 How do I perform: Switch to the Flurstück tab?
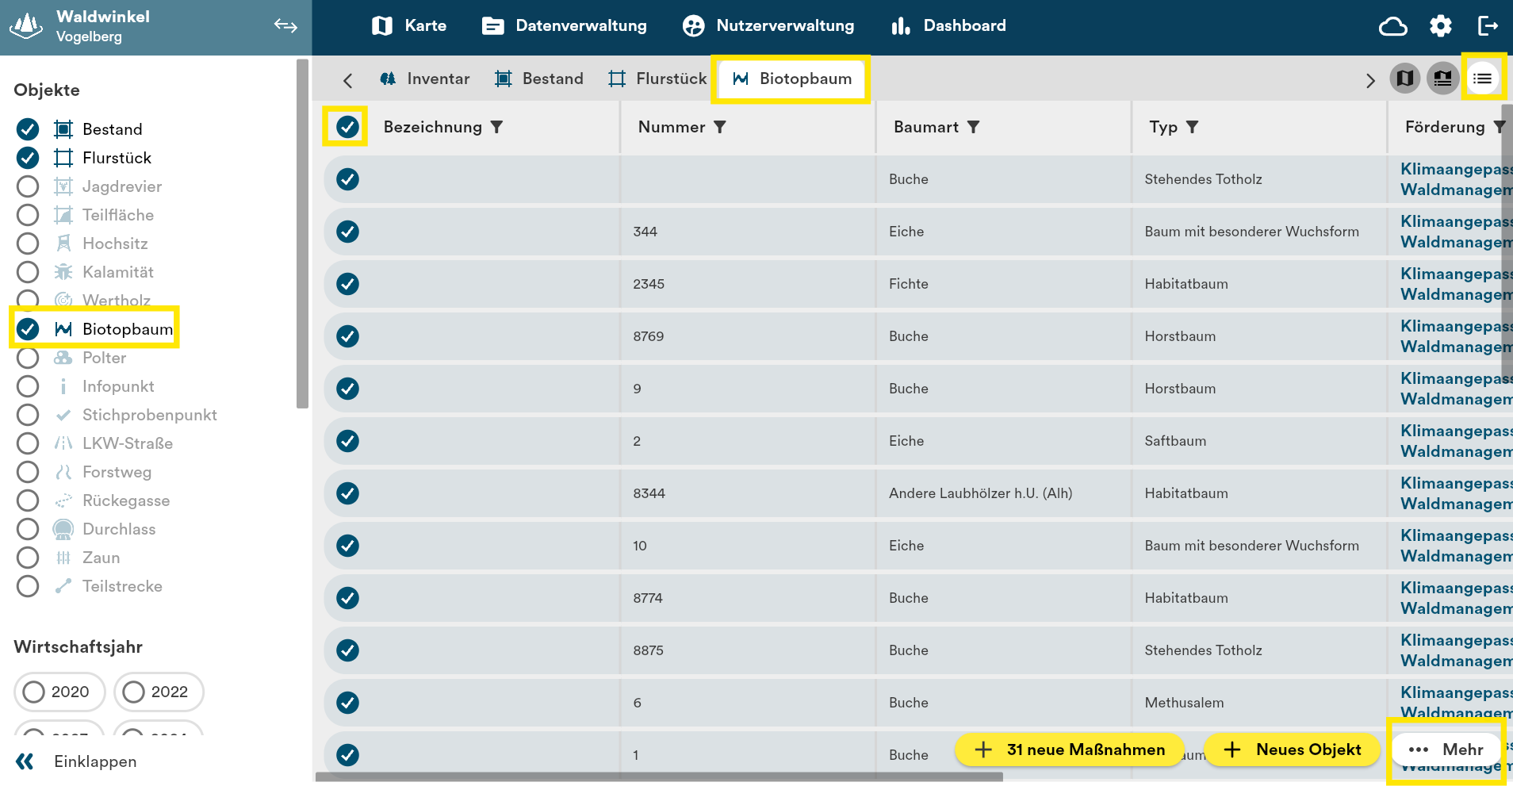pyautogui.click(x=657, y=79)
